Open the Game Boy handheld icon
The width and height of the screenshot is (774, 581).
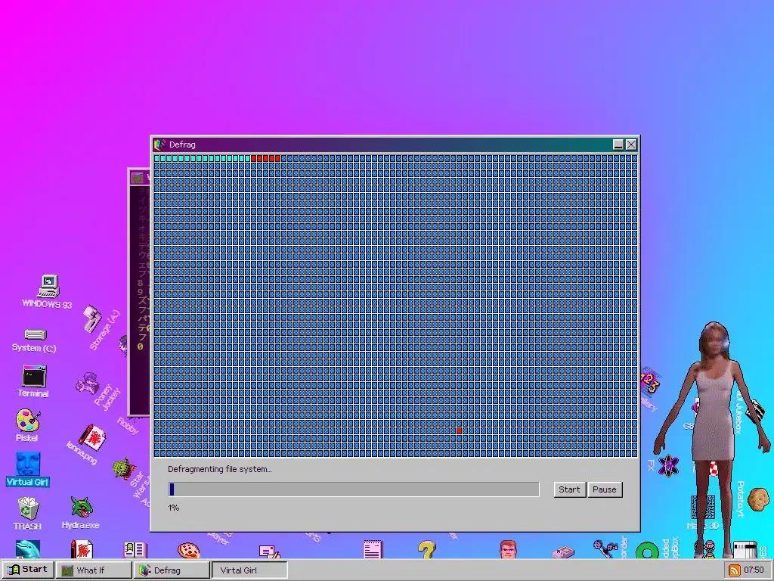[563, 551]
